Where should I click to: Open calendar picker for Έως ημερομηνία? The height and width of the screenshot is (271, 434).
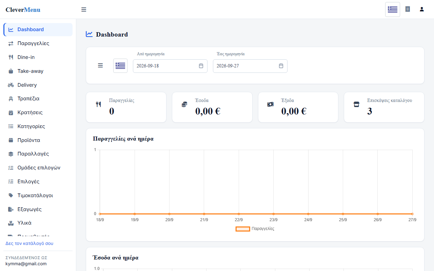pos(281,66)
